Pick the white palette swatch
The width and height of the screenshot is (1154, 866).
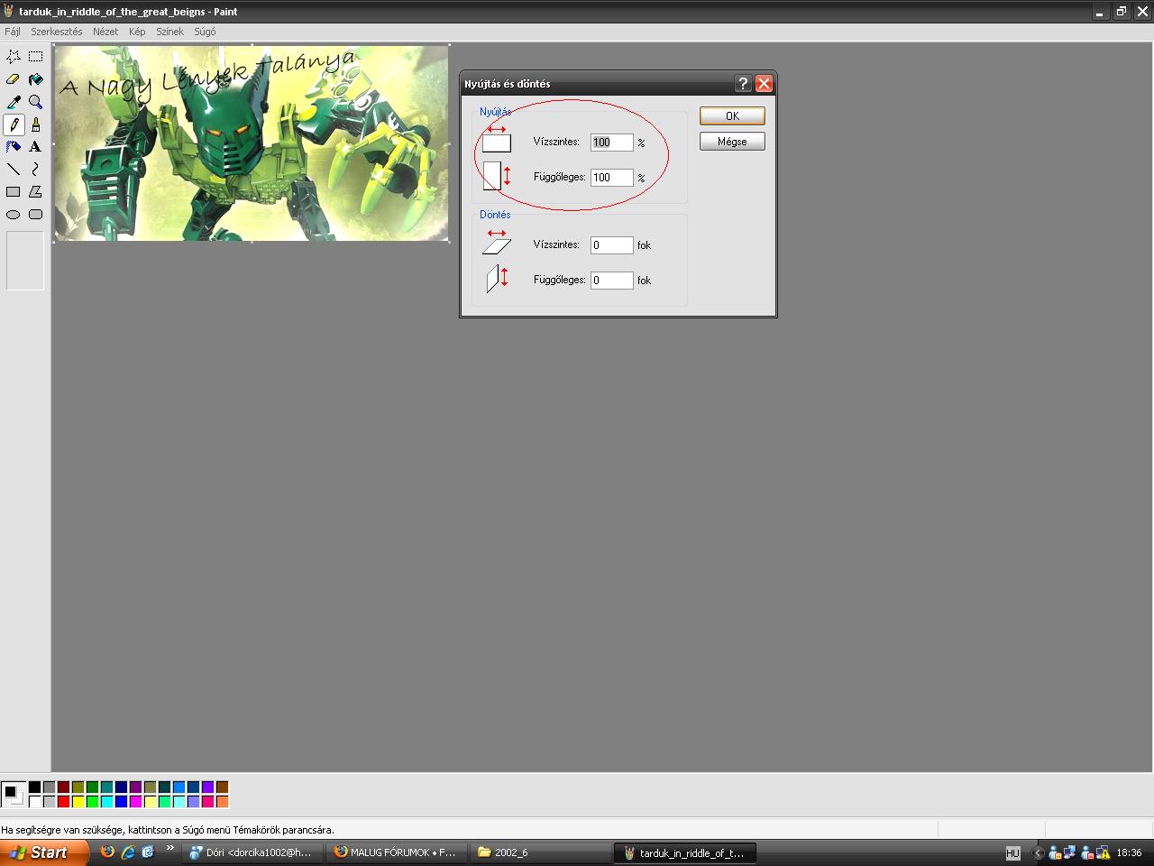[x=34, y=802]
